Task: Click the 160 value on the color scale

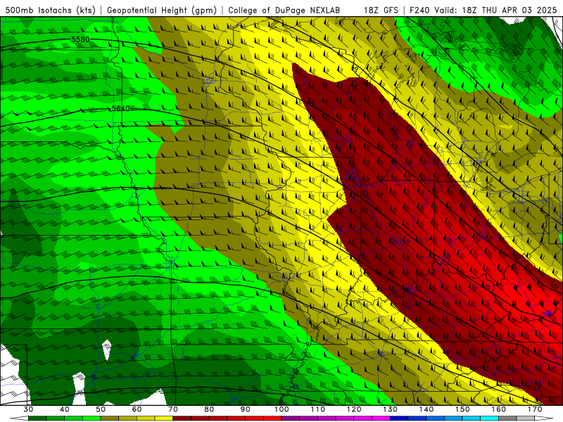Action: [x=499, y=409]
